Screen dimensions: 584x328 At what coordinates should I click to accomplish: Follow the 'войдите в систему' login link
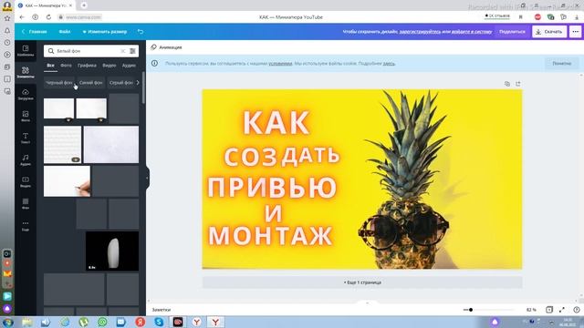[x=472, y=32]
